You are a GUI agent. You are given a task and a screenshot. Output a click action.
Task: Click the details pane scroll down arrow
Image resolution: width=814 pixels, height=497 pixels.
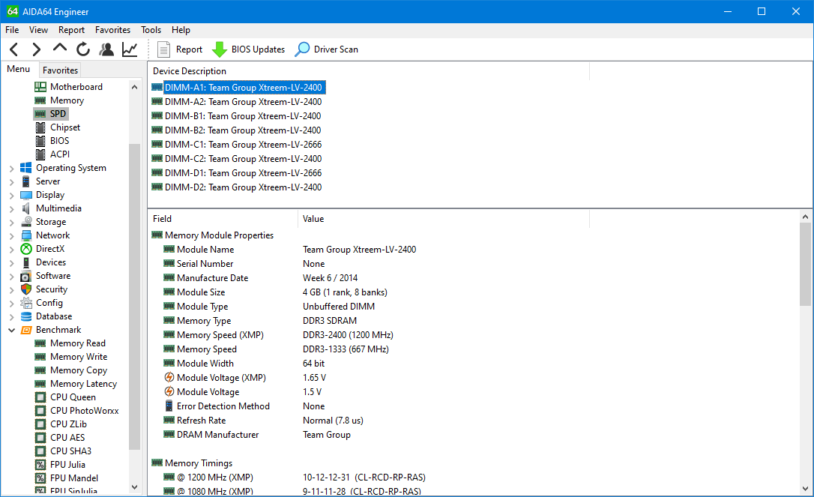click(805, 489)
